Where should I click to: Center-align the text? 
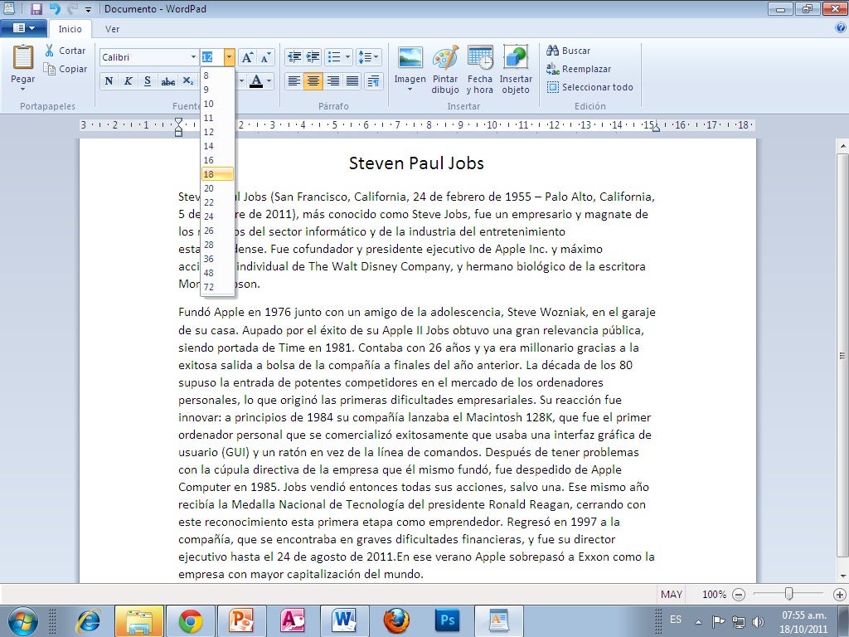pyautogui.click(x=313, y=81)
